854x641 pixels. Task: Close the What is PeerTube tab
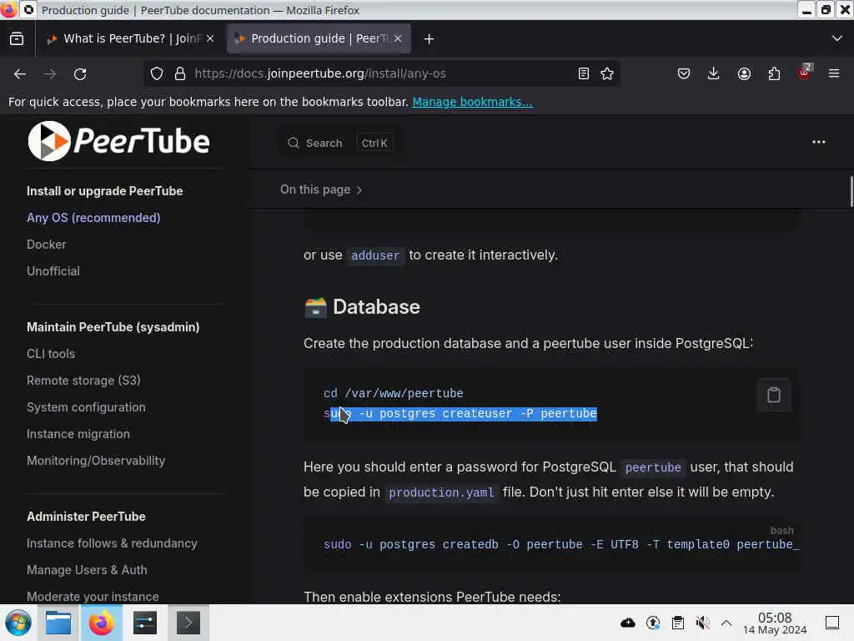click(210, 38)
